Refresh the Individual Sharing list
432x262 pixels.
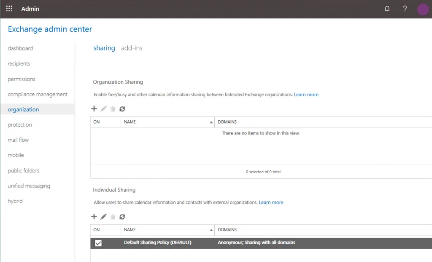click(122, 217)
